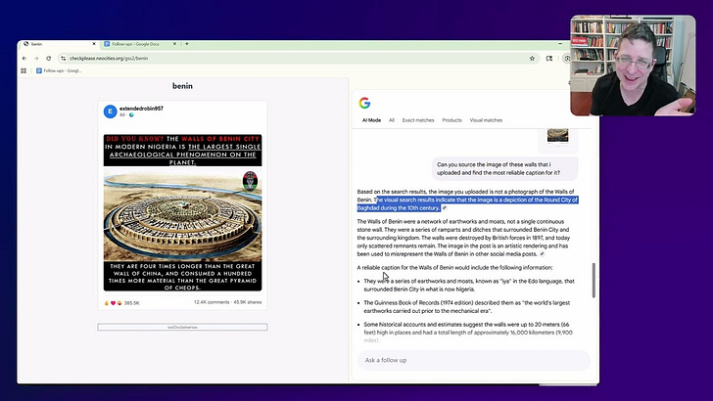Screen dimensions: 713x401
Task: Click the Walls of Benin post image
Action: pos(182,212)
